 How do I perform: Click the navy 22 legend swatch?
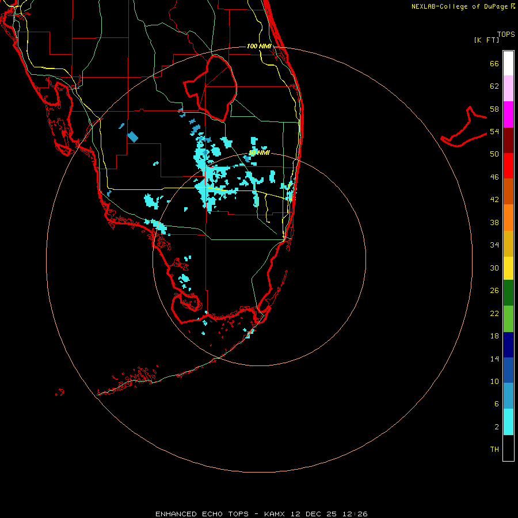pyautogui.click(x=508, y=345)
